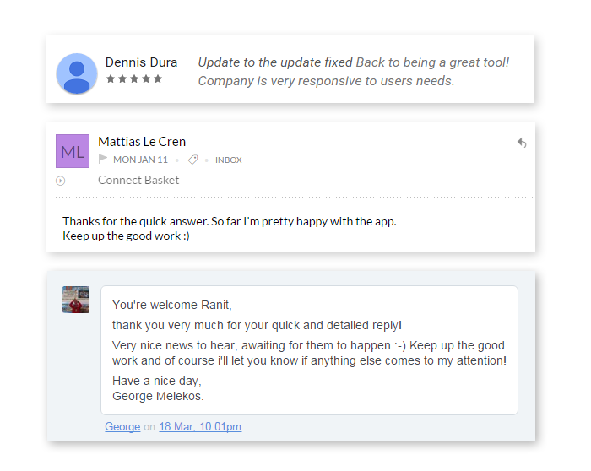Click the purple ML avatar square
This screenshot has height=471, width=591.
pos(73,151)
